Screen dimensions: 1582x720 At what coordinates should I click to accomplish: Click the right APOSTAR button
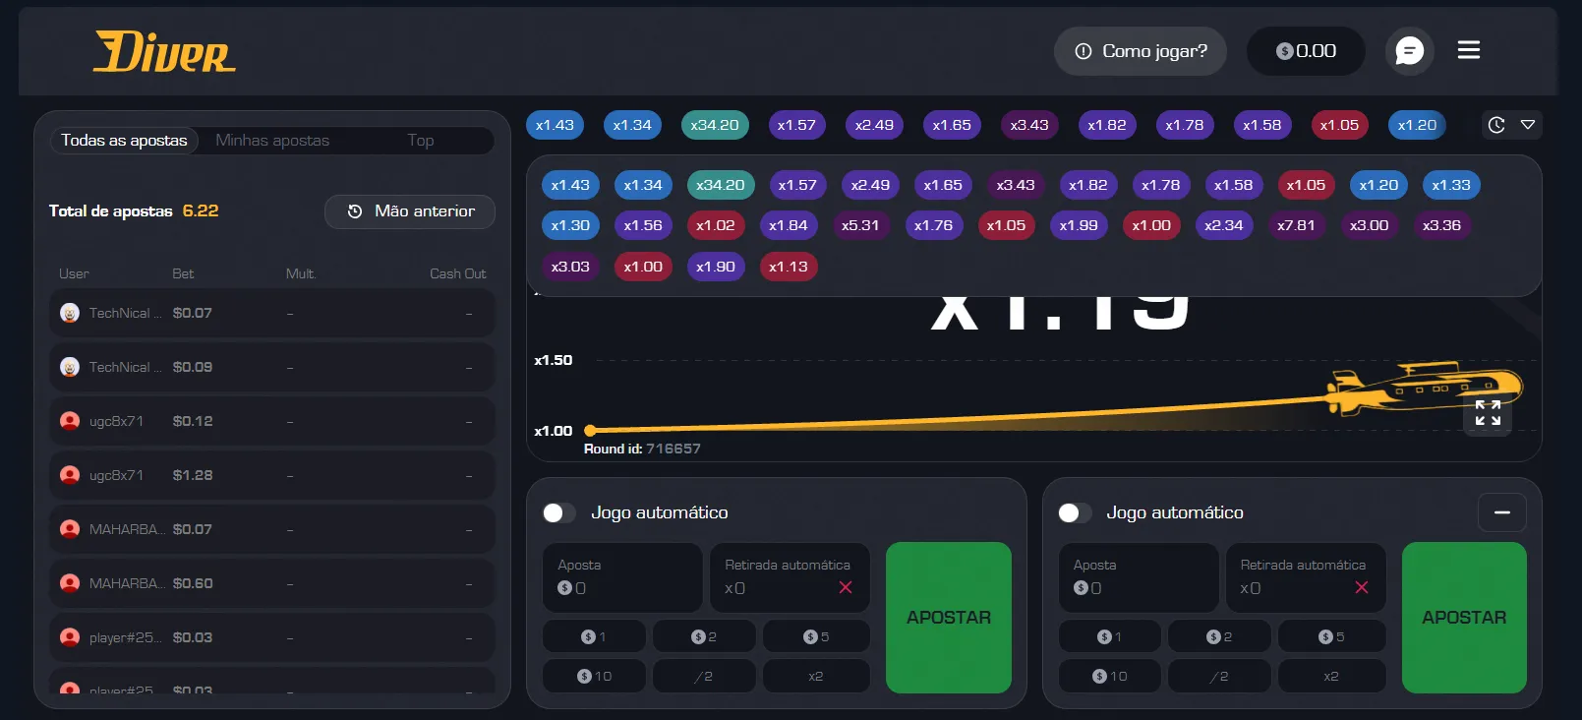click(1464, 618)
